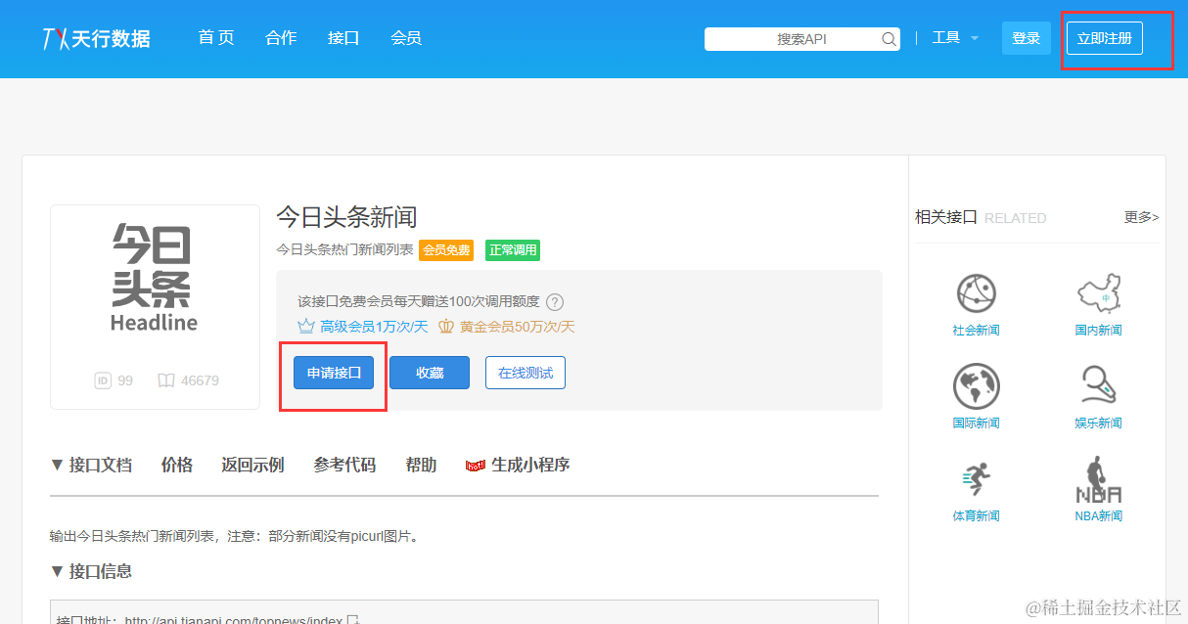The width and height of the screenshot is (1188, 624).
Task: Click the ID number 99
Action: click(125, 380)
